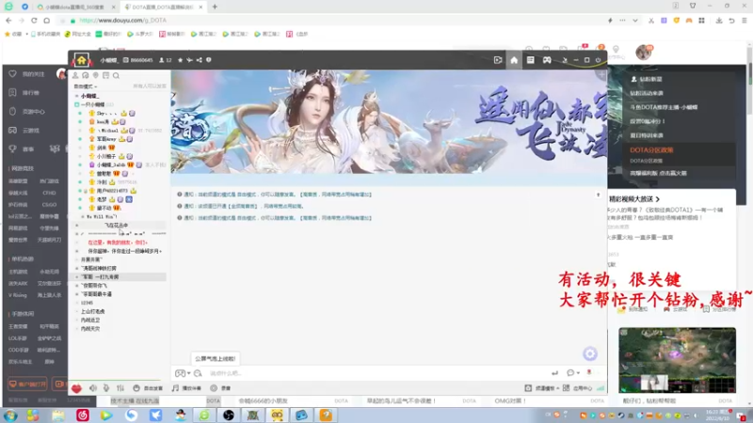The width and height of the screenshot is (753, 423).
Task: Click the orange button at Douyu sidebar bottom
Action: point(28,384)
